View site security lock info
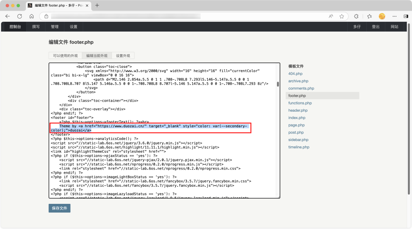 coord(46,16)
